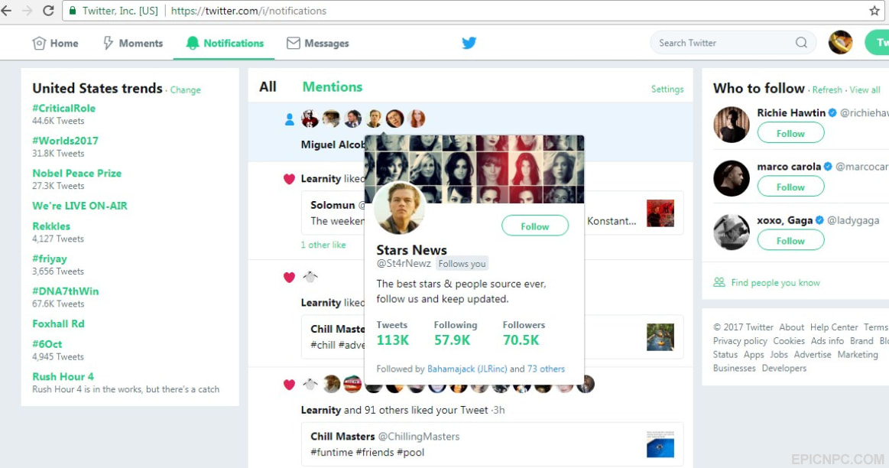Switch to the Mentions tab

click(333, 86)
